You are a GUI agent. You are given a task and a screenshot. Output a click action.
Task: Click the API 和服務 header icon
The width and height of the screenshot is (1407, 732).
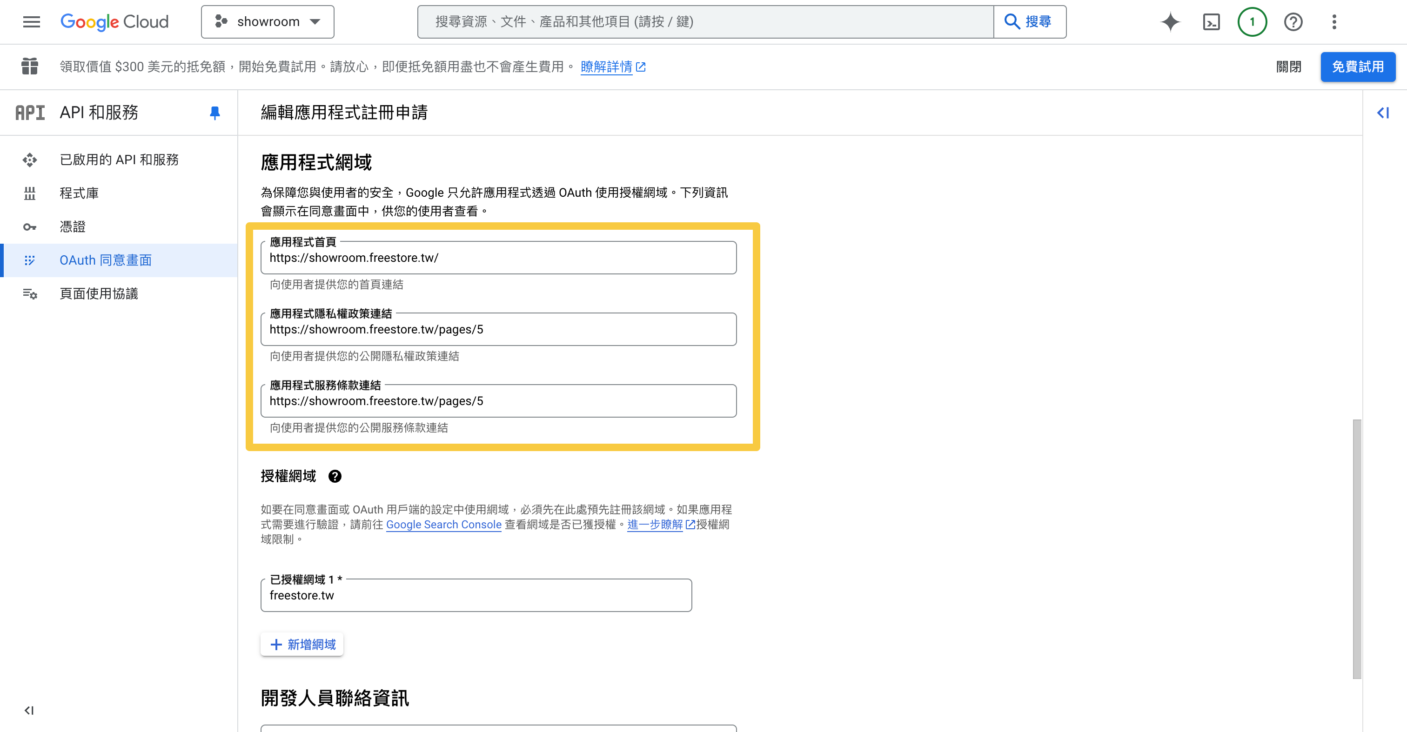coord(30,113)
